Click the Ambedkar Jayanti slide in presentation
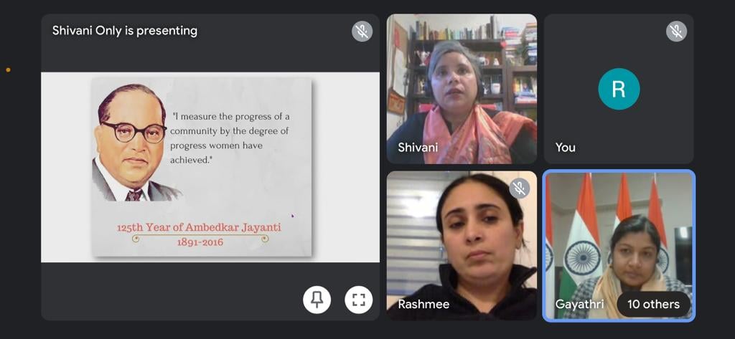This screenshot has height=339, width=735. (x=202, y=167)
